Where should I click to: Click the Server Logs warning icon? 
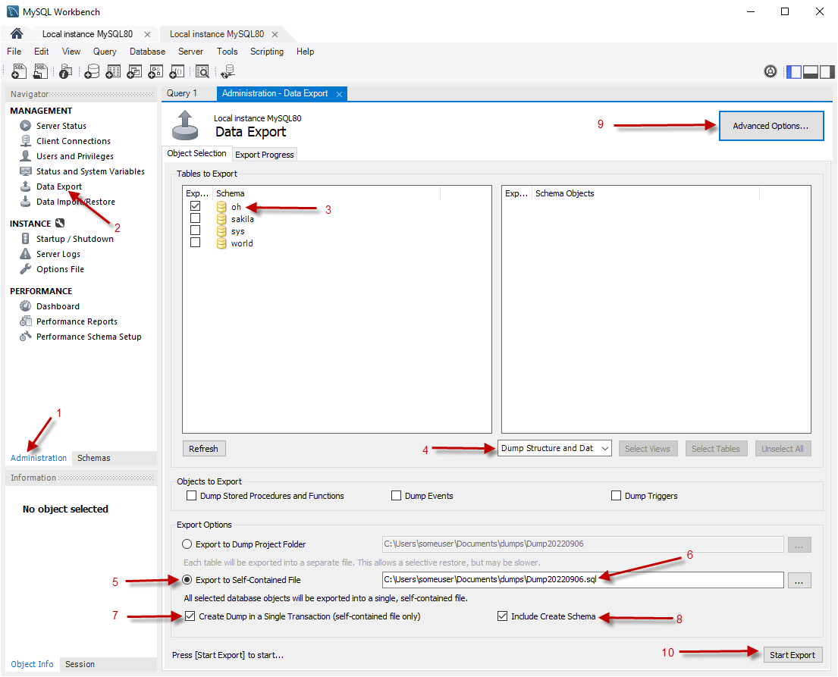pos(25,254)
